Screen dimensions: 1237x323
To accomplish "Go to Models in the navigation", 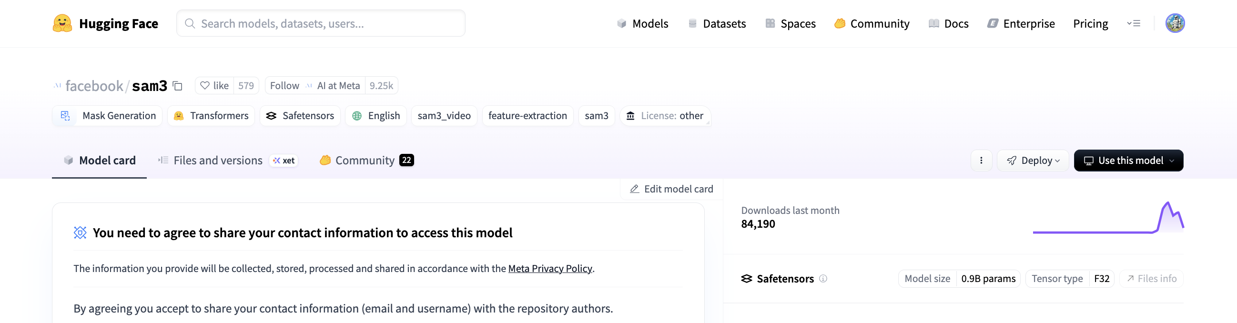I will click(x=642, y=23).
